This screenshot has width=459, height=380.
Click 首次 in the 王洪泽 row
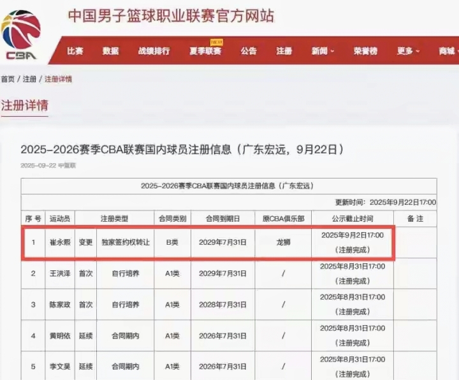86,274
